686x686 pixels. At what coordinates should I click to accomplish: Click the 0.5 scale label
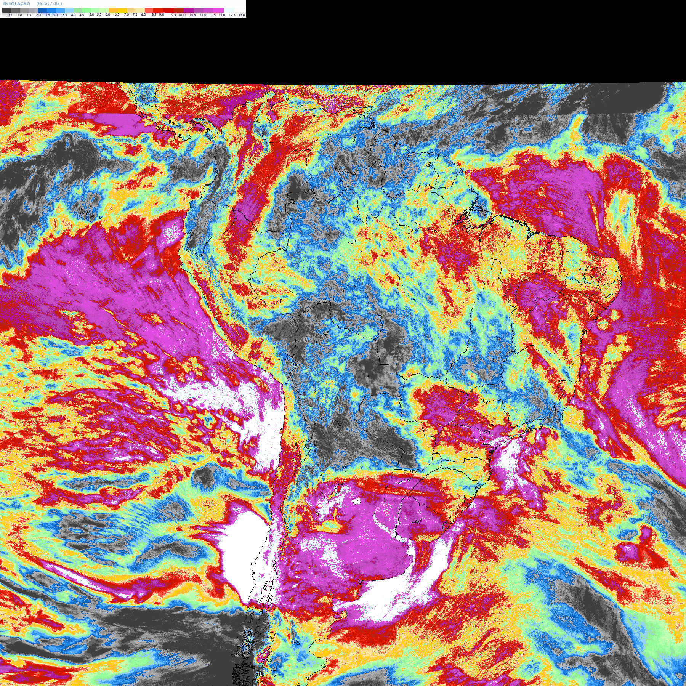point(10,15)
